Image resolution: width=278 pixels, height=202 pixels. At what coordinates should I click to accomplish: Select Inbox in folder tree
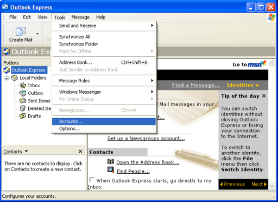pyautogui.click(x=34, y=86)
